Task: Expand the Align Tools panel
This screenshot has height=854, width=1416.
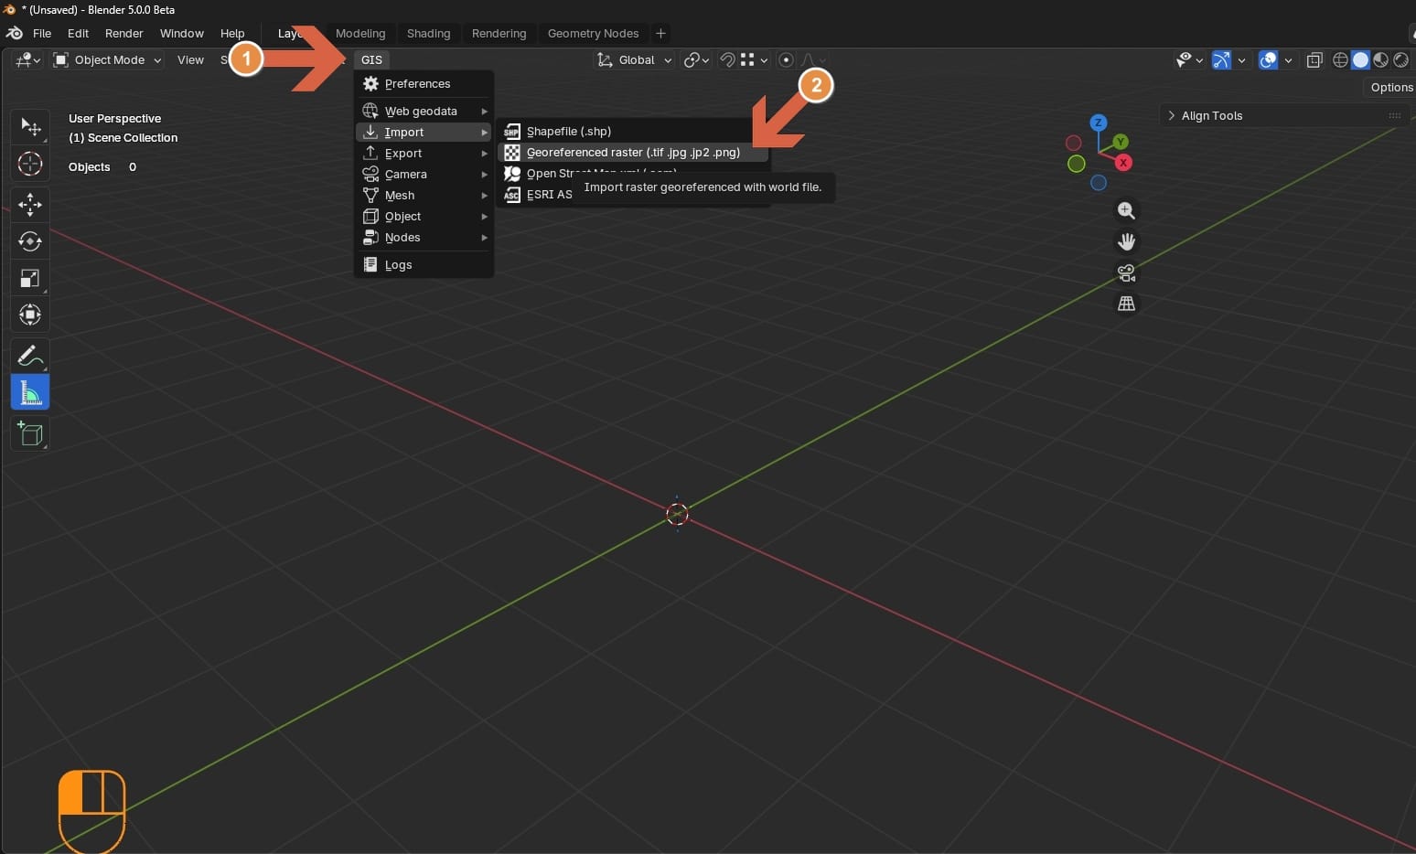Action: pos(1285,115)
